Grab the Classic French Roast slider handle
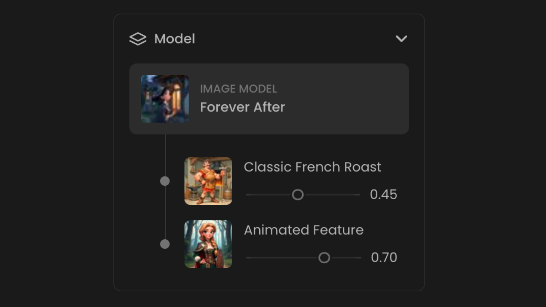 (x=298, y=195)
